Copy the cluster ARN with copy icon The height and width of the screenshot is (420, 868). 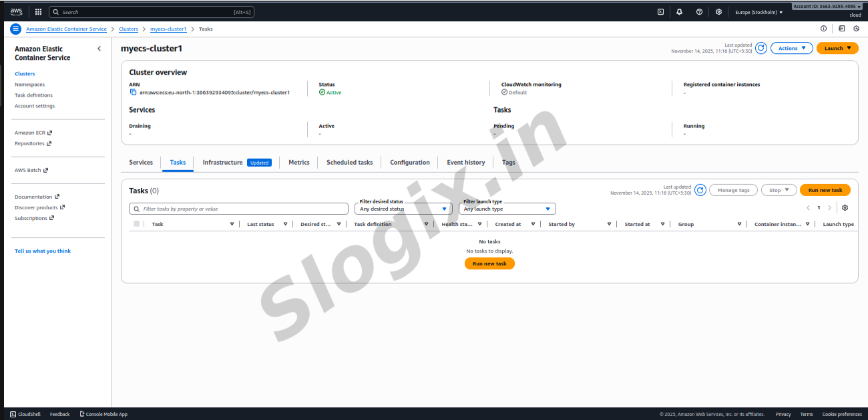click(134, 93)
